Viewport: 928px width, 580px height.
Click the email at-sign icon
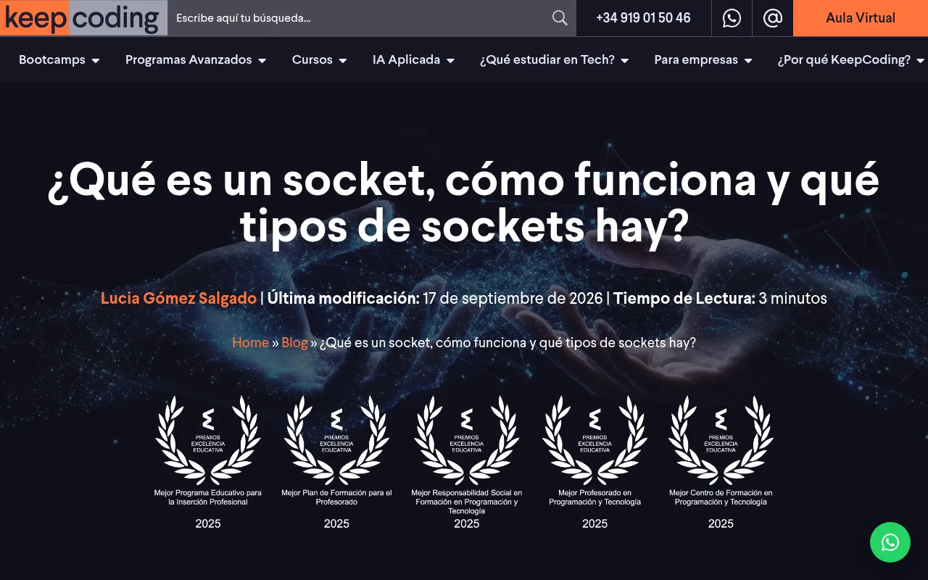coord(773,18)
